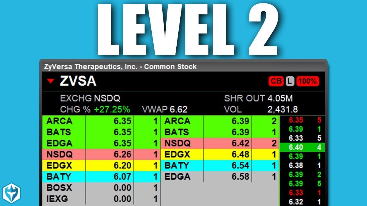Click the red CB badge
Viewport: 367px width, 206px height.
[x=276, y=82]
